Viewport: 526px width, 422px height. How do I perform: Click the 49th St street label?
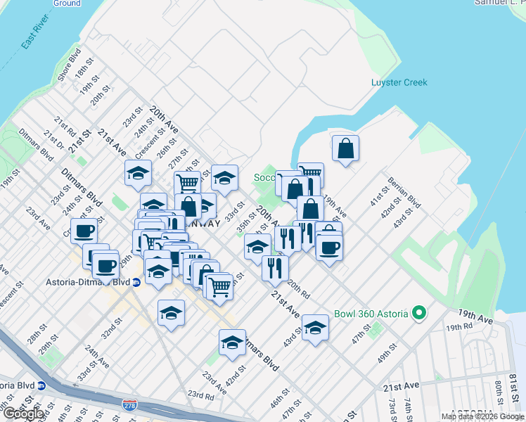[387, 353]
